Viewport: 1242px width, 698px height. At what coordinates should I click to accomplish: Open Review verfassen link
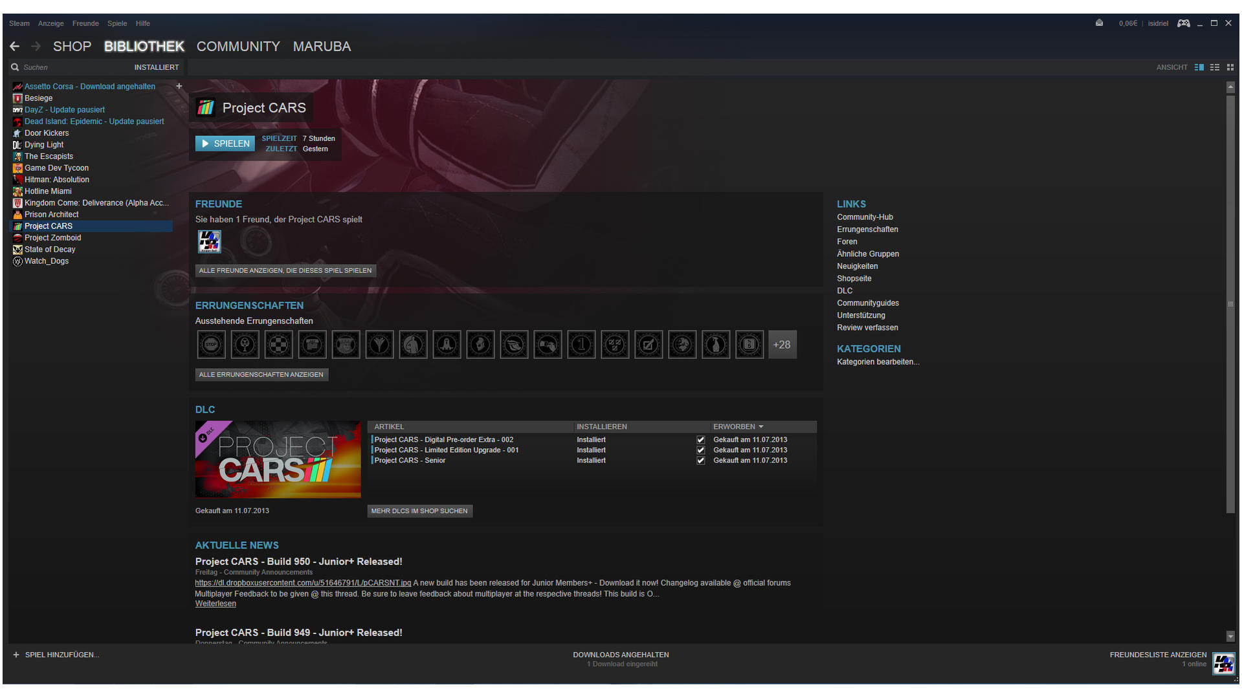(x=867, y=328)
